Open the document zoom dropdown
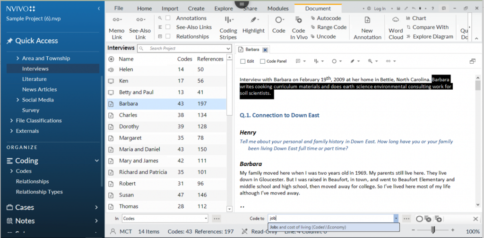484x238 pixels. point(370,61)
